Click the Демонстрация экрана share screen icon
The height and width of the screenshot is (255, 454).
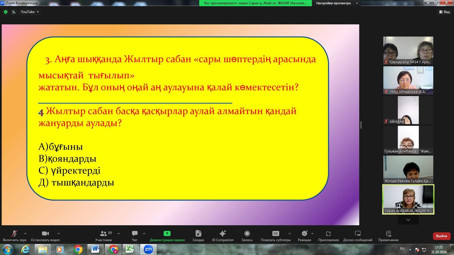pos(167,233)
